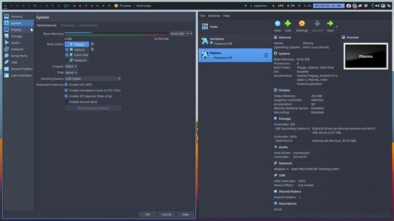Move boot item down arrow button

point(92,49)
